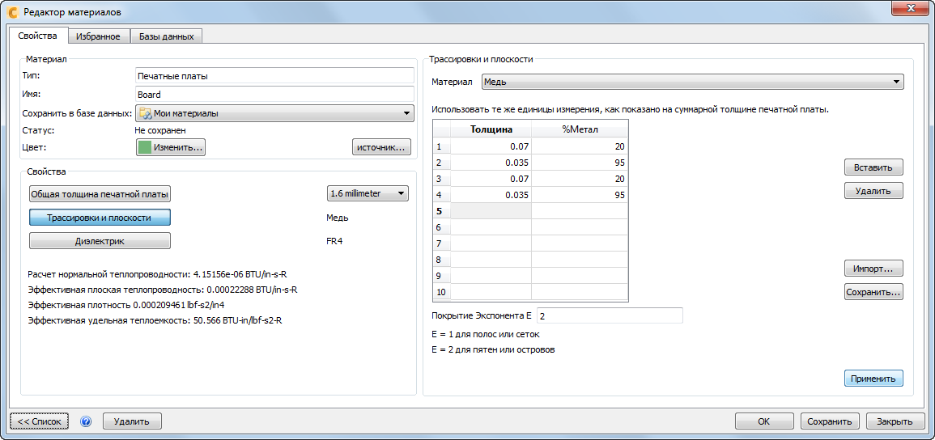
Task: Select the Трассировки и плоскости button
Action: (100, 218)
